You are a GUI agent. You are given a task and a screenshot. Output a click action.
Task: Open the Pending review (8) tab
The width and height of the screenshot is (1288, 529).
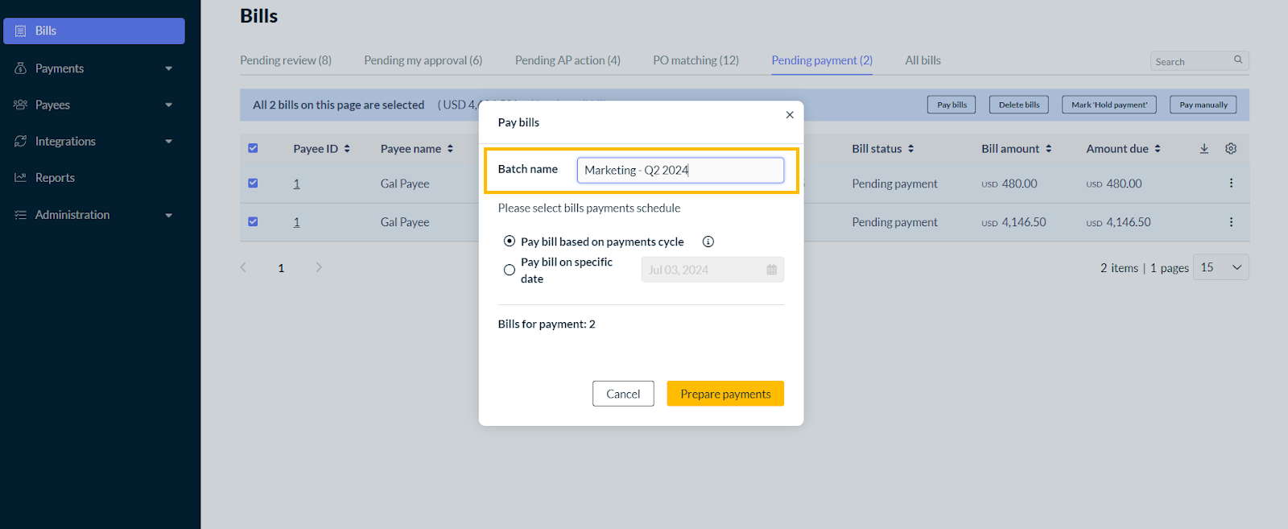[286, 60]
